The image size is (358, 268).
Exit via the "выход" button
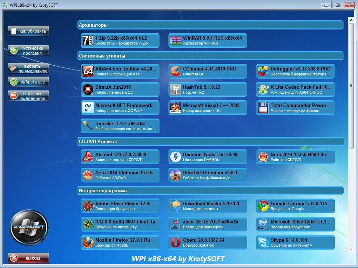click(28, 258)
